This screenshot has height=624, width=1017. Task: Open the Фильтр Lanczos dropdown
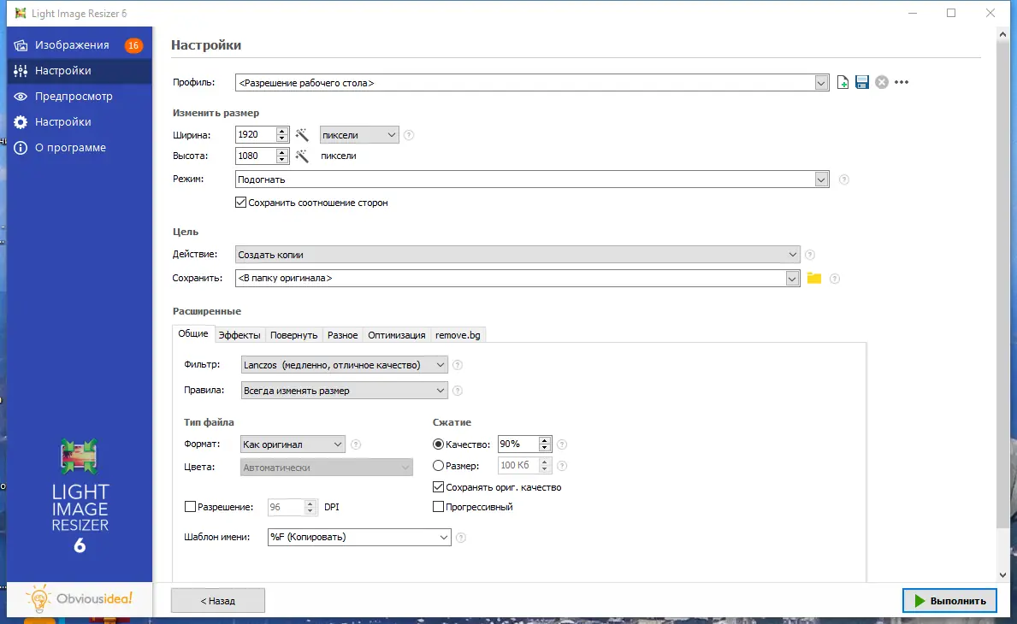[x=344, y=365]
